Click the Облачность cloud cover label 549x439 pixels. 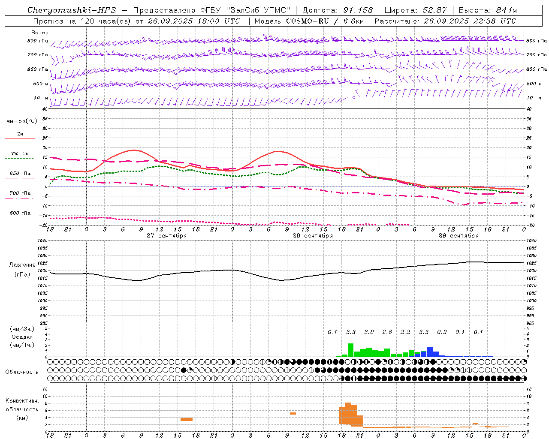click(22, 372)
